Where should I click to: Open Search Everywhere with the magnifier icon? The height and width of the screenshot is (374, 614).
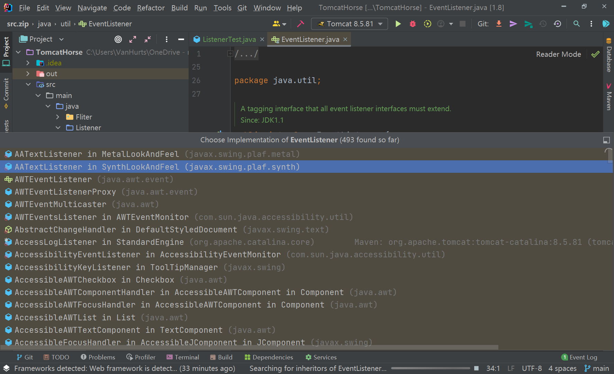577,24
